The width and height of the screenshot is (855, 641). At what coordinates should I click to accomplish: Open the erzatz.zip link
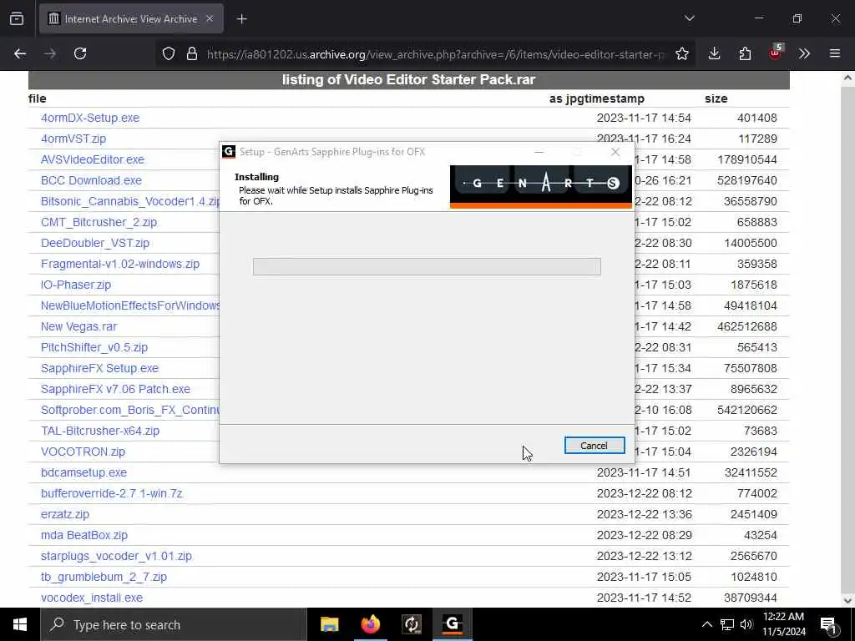point(65,514)
